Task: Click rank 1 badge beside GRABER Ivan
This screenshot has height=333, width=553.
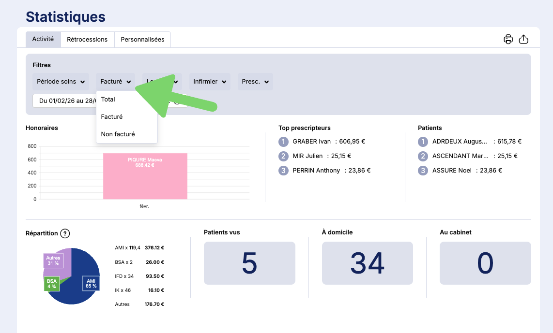Action: (284, 142)
